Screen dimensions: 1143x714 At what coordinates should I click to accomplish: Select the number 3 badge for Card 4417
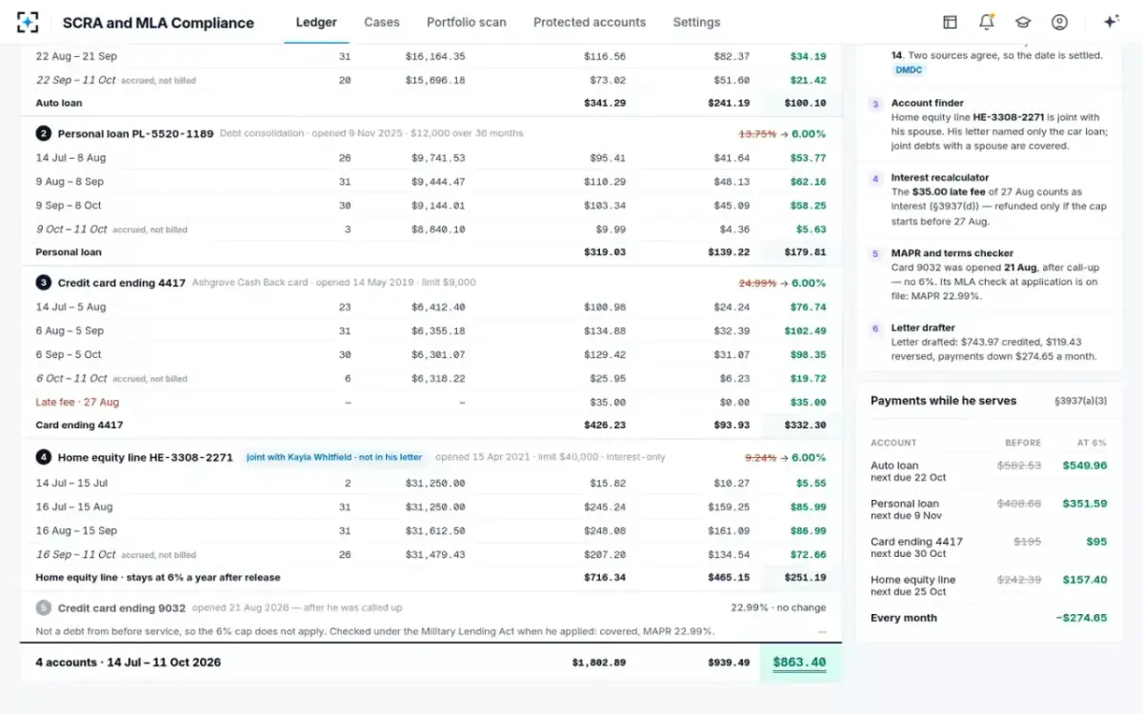click(x=43, y=283)
